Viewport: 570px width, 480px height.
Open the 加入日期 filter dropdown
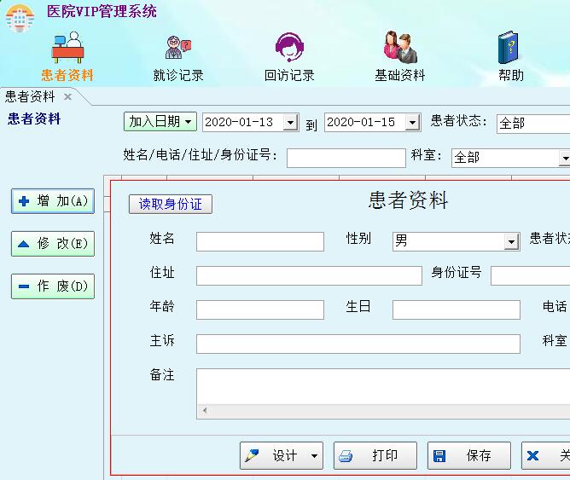pos(160,122)
